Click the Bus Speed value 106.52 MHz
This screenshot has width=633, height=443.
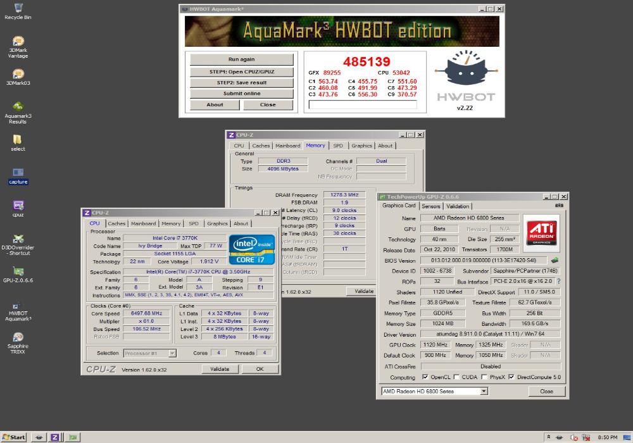[146, 329]
